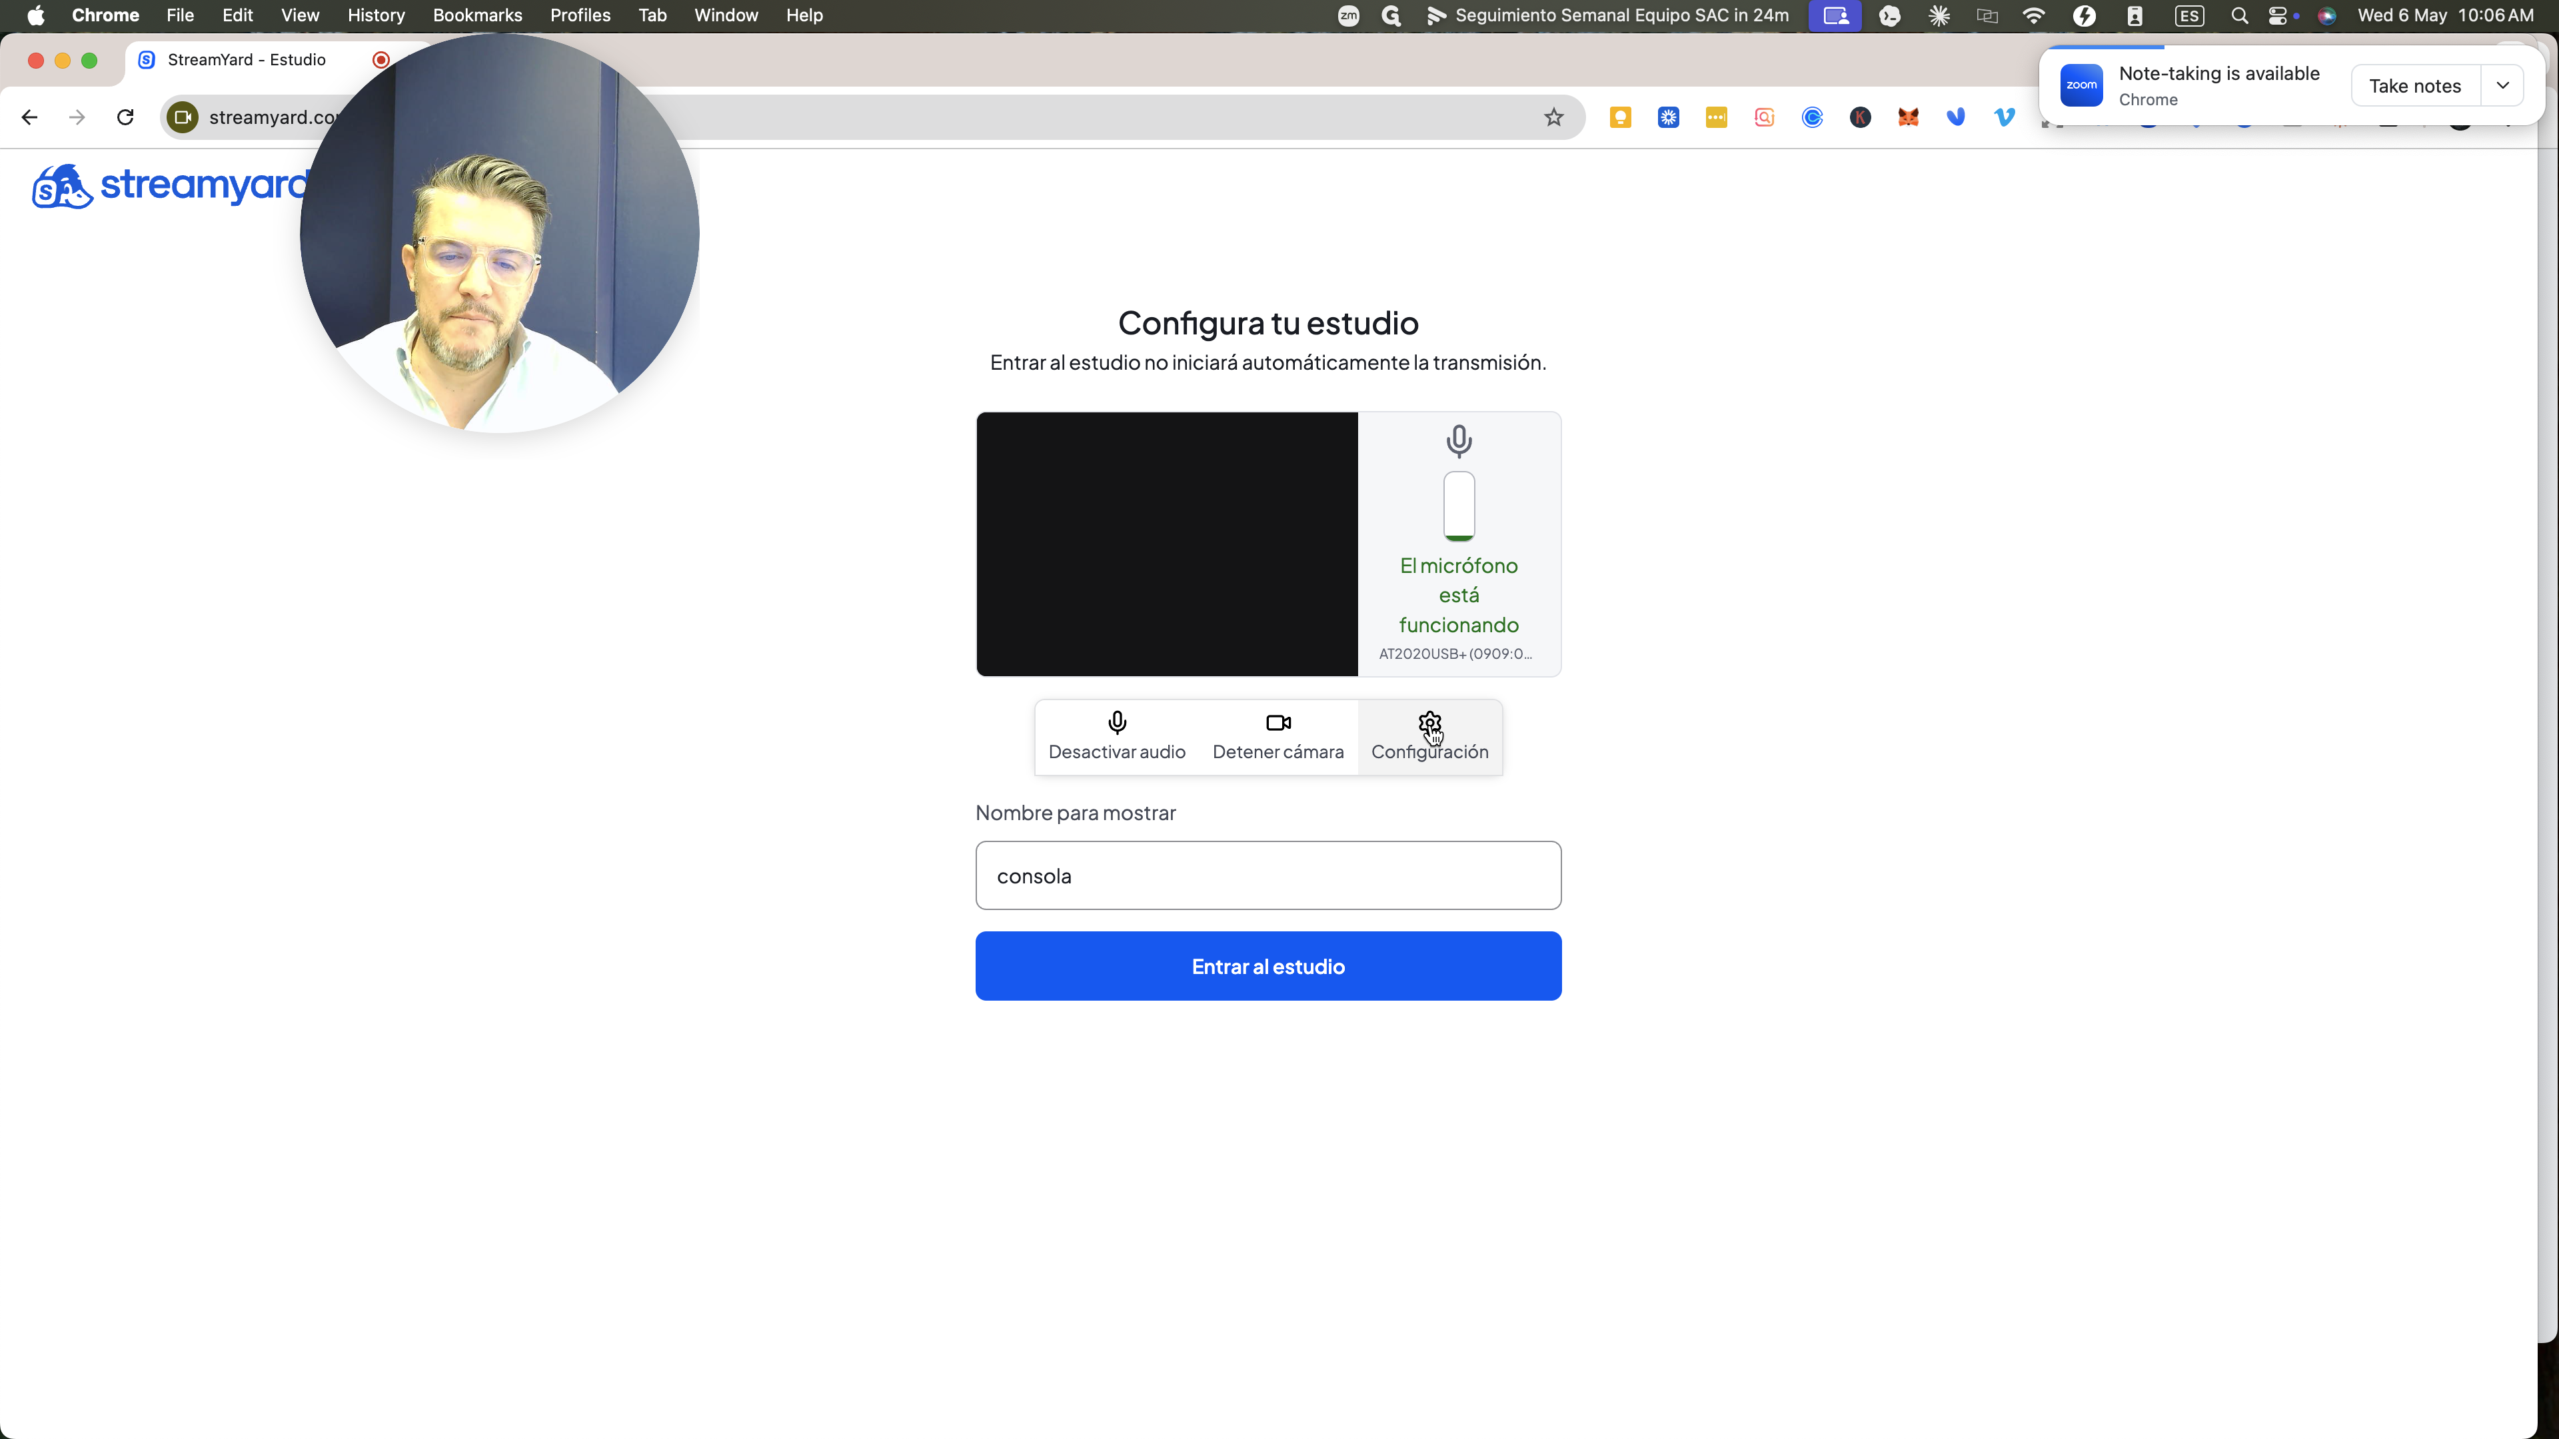
Task: Bookmark page with the star icon
Action: click(1553, 117)
